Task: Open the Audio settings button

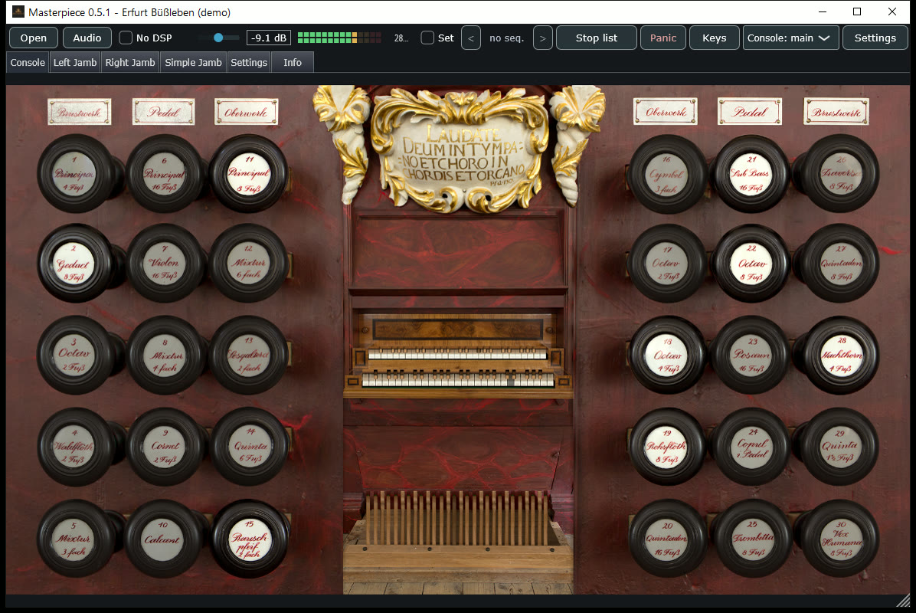Action: (87, 38)
